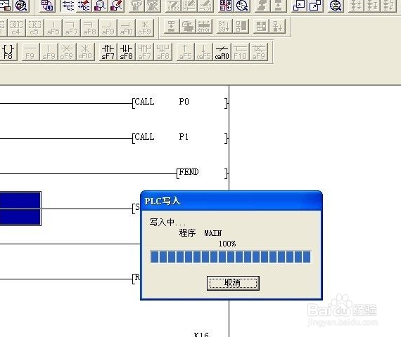This screenshot has height=337, width=401.
Task: Click the LD conversion toolbar icon
Action: (47, 6)
